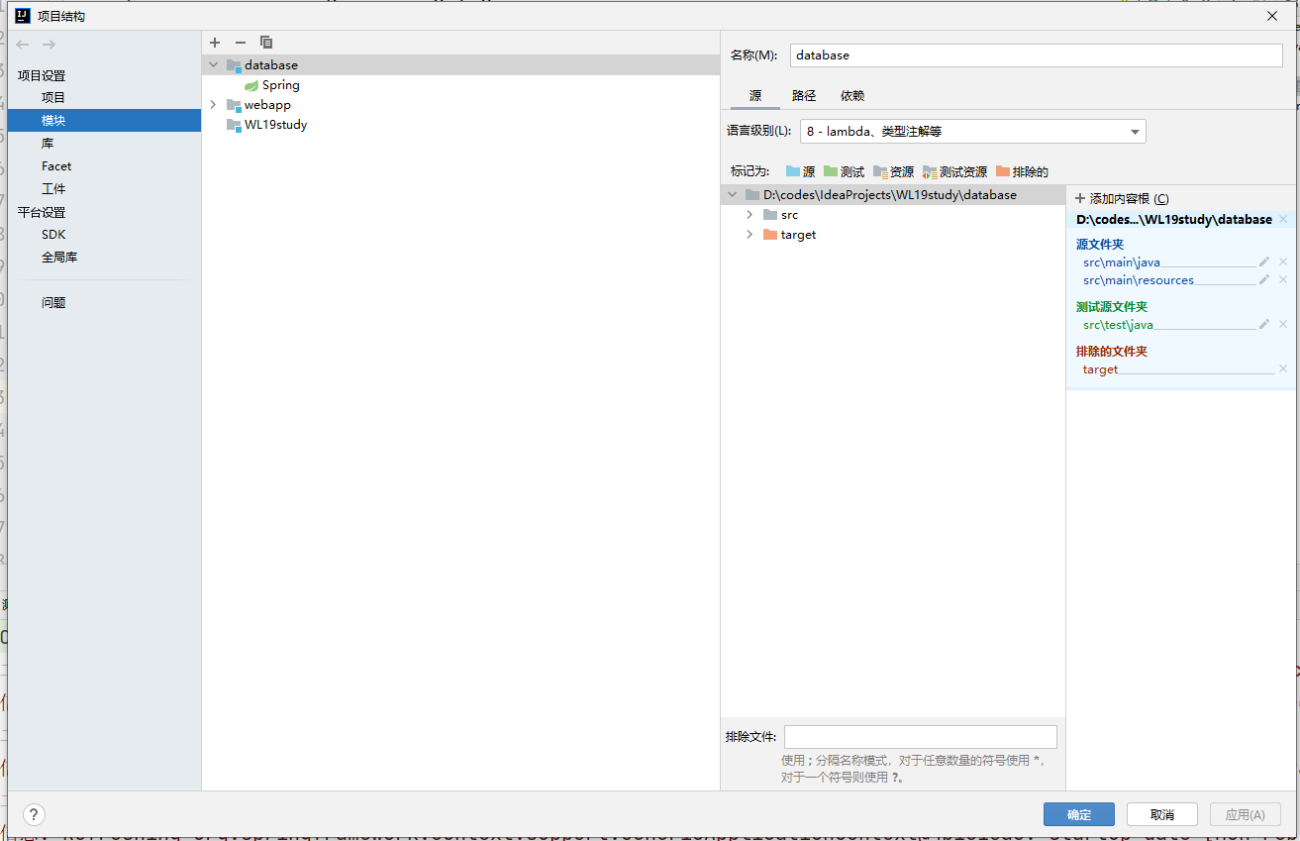Click the 排除文件 input field
The height and width of the screenshot is (841, 1300).
921,737
